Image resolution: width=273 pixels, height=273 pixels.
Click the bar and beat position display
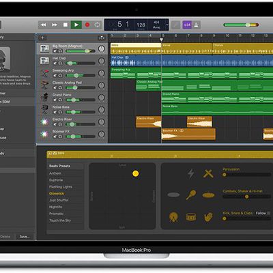point(124,25)
